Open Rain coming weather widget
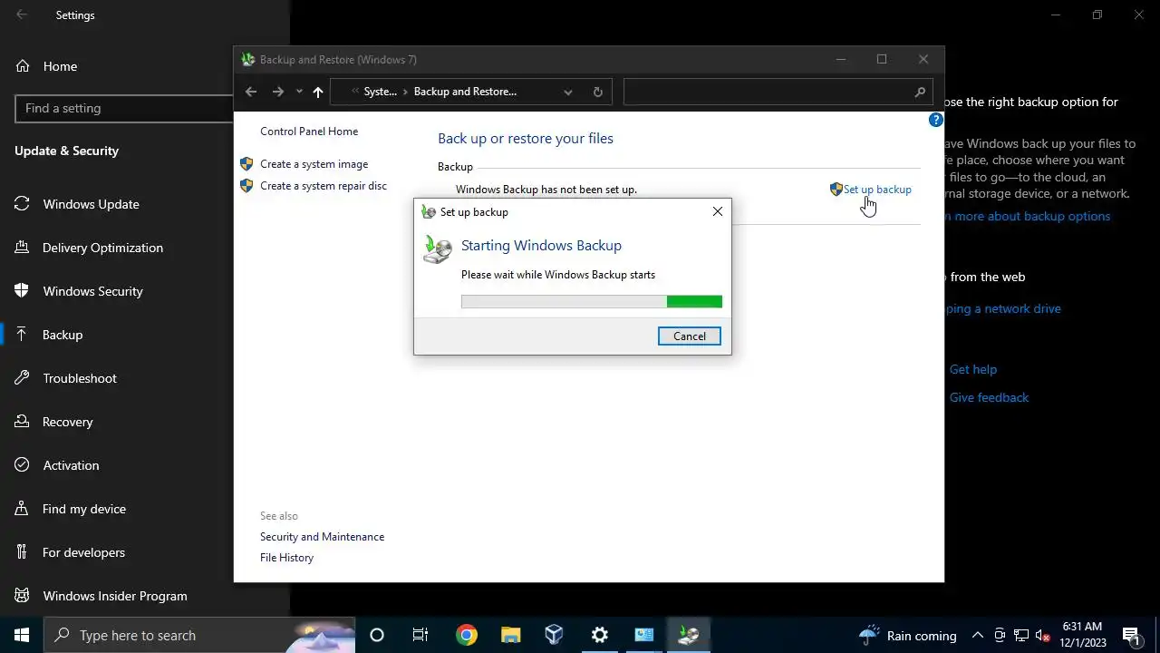 coord(907,635)
